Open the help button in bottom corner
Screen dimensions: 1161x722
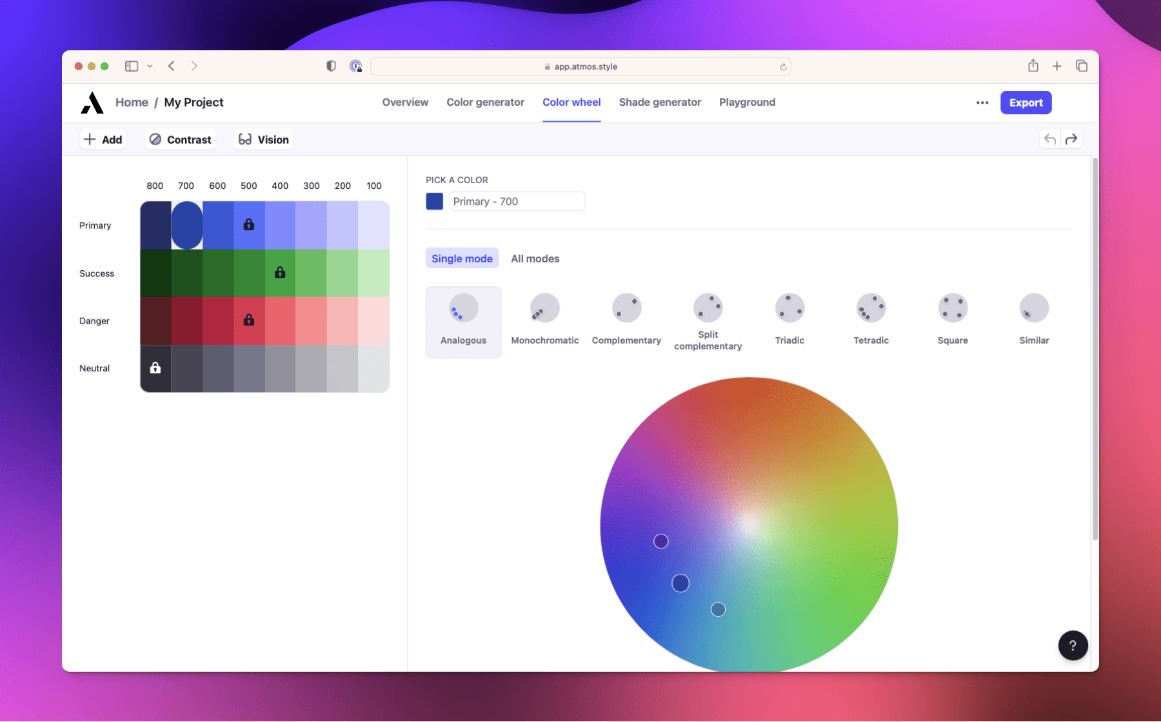tap(1073, 645)
